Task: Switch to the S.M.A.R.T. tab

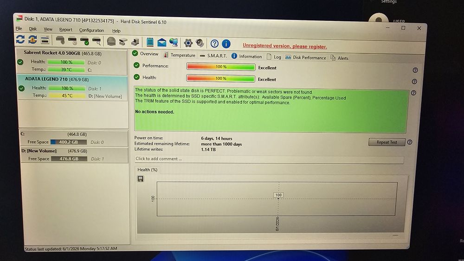Action: 213,56
